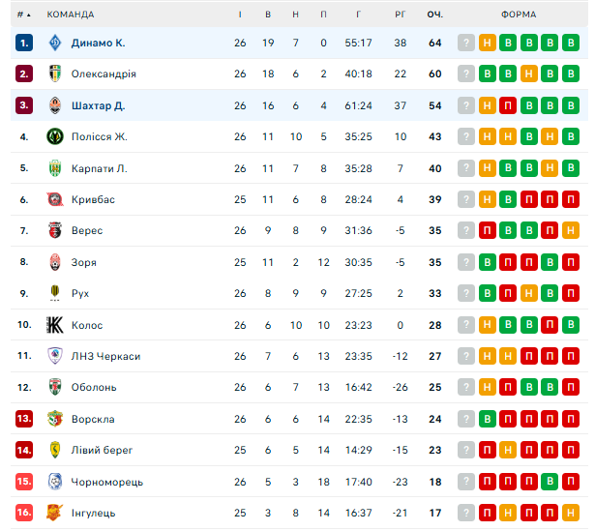Image resolution: width=595 pixels, height=531 pixels.
Task: Click Інгулець last orange Н draw badge
Action: (x=571, y=513)
